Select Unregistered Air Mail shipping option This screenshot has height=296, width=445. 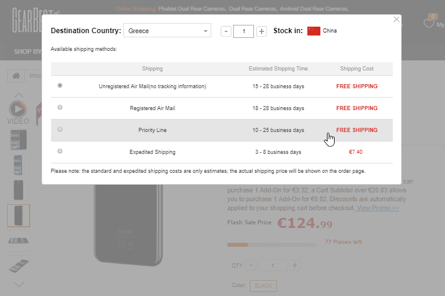click(60, 86)
